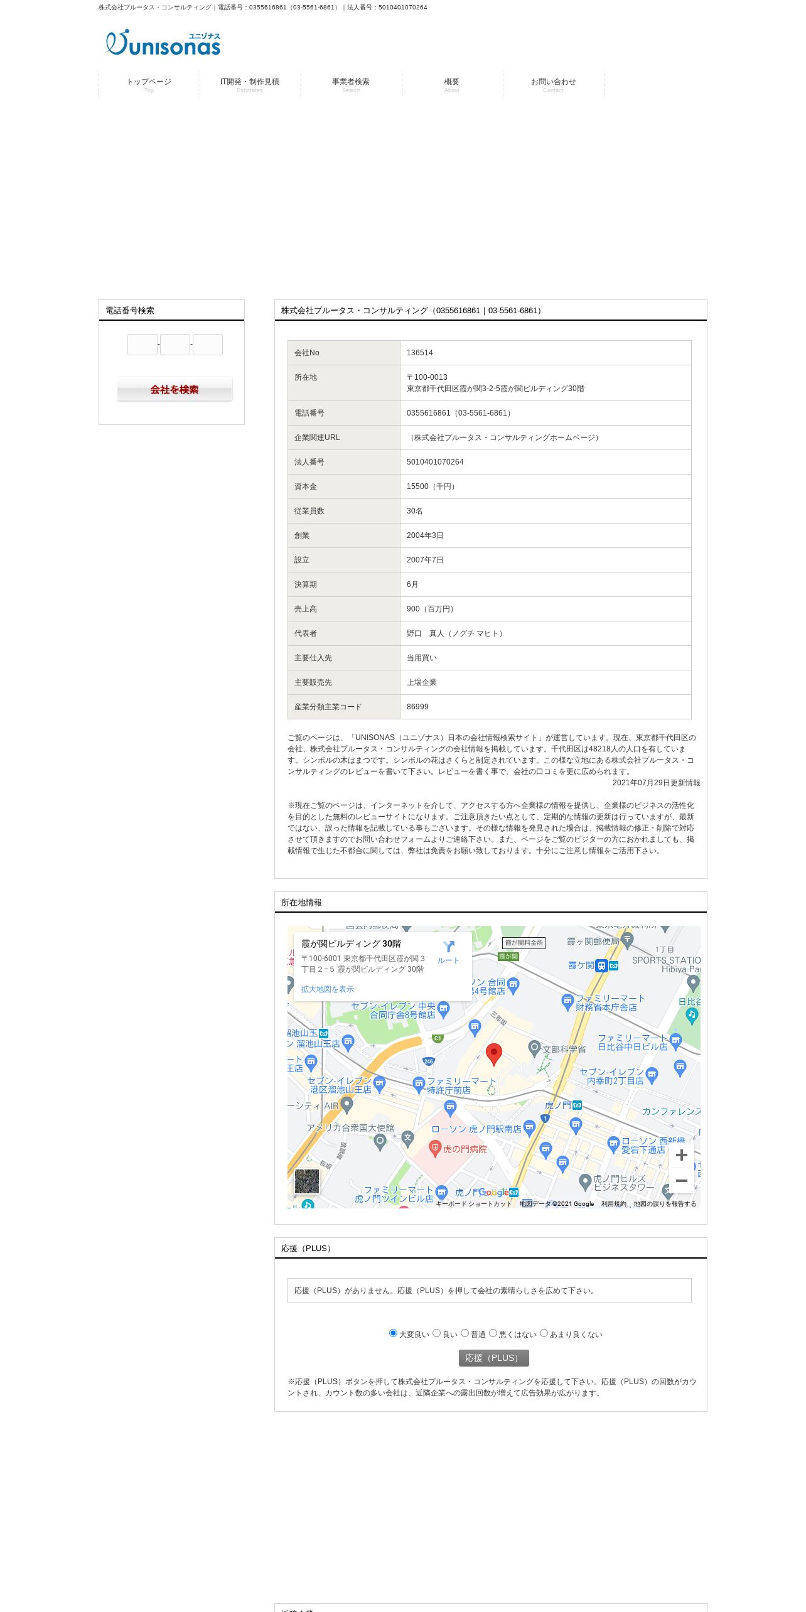Click 地図の誤りを報告する link
The height and width of the screenshot is (1612, 806).
click(665, 1204)
